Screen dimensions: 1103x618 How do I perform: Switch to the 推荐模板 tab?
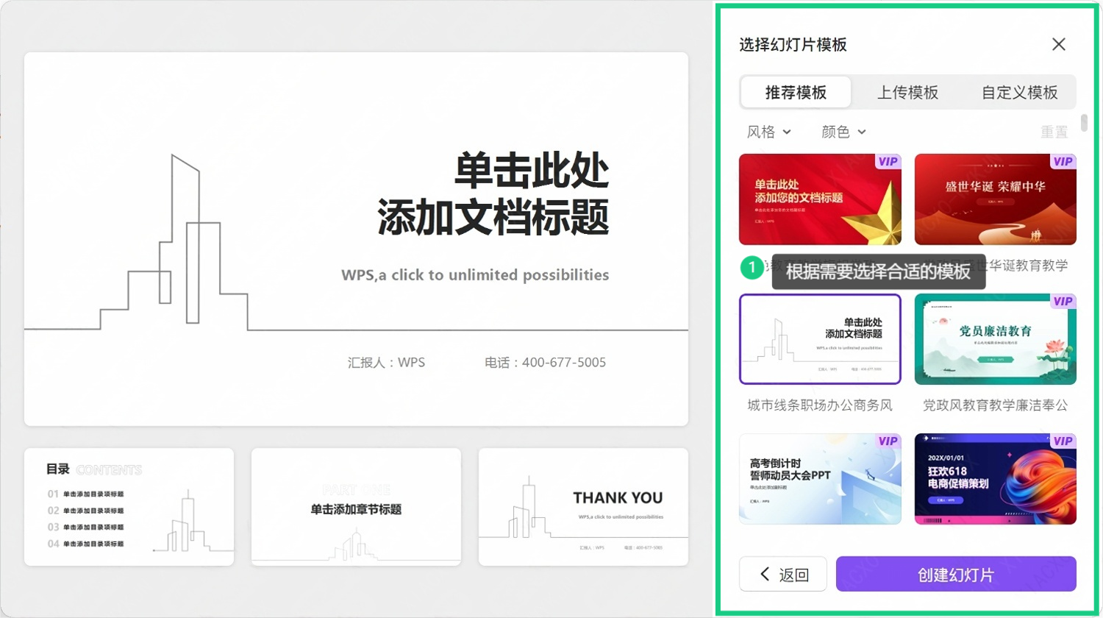pyautogui.click(x=796, y=92)
